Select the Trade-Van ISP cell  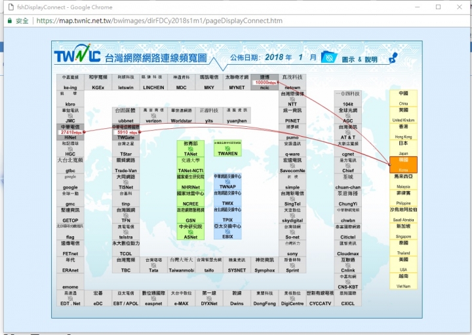pos(126,166)
